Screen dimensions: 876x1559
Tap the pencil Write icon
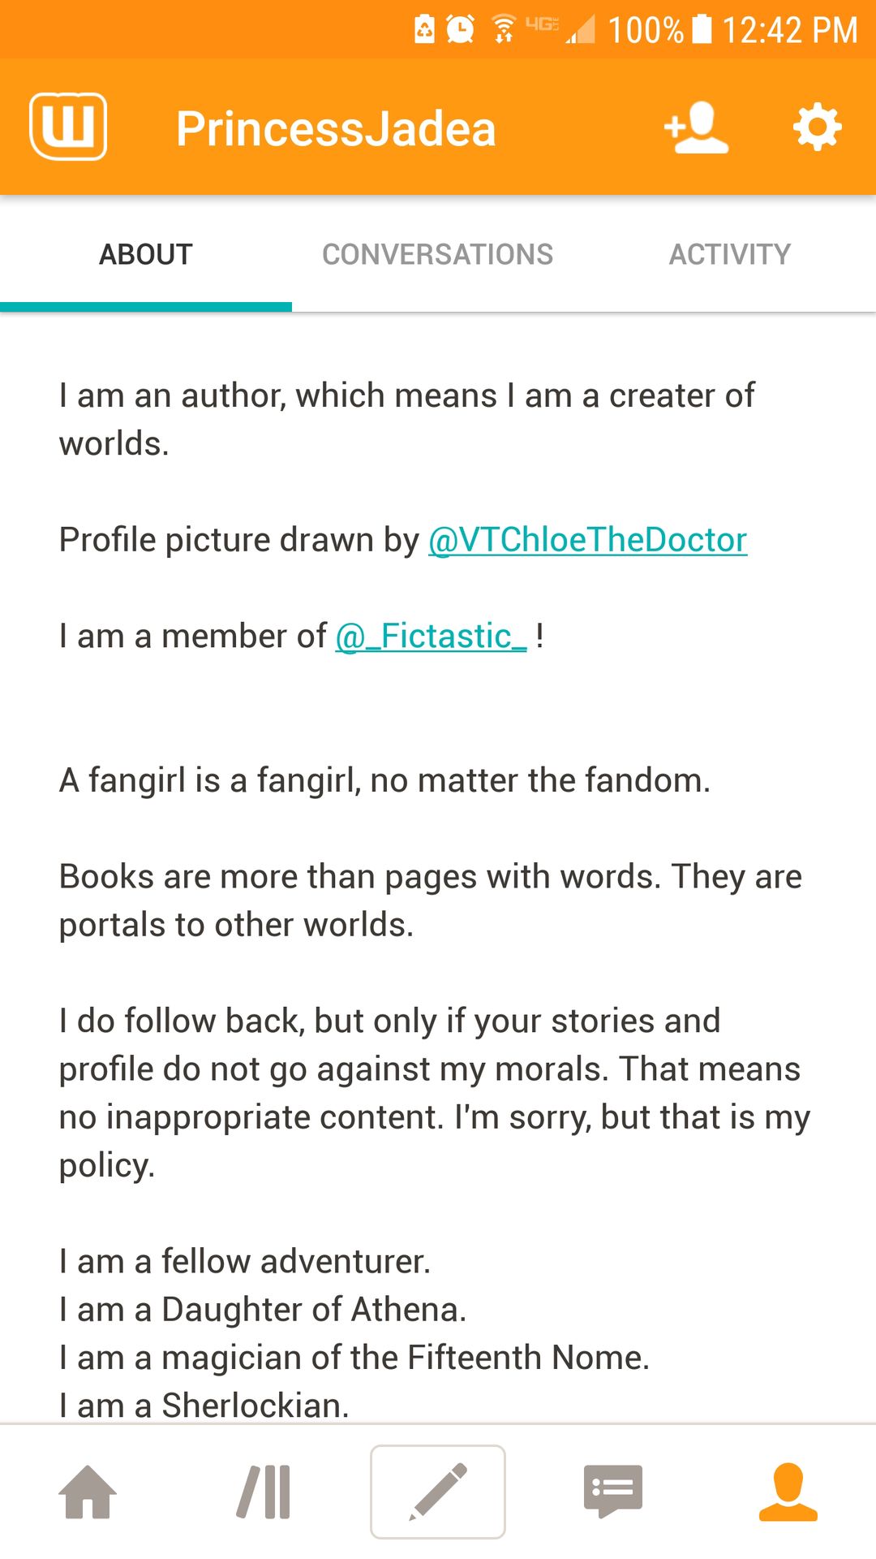(x=438, y=1492)
